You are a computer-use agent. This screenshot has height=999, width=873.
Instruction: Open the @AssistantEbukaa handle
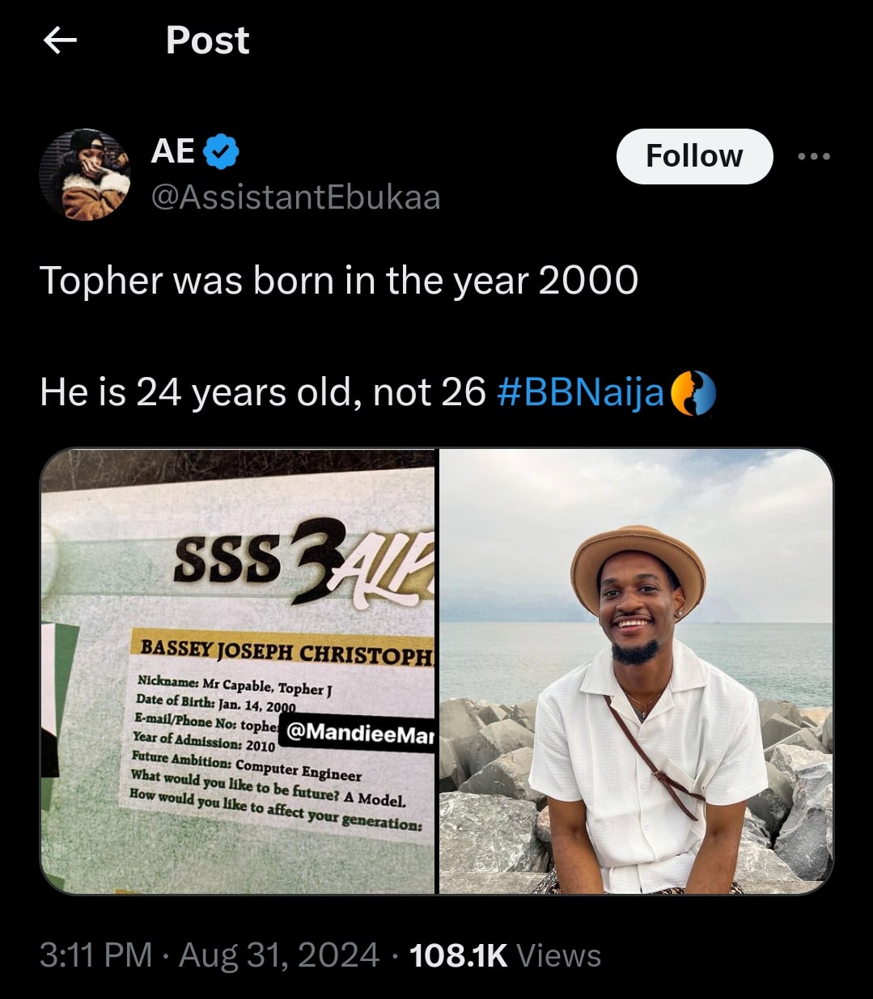pos(295,197)
